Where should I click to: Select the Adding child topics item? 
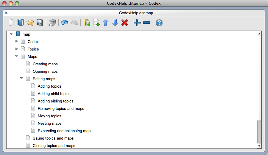point(54,94)
